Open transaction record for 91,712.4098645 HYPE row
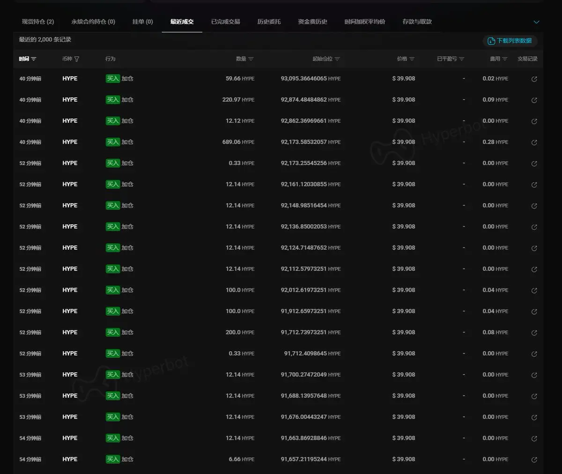The image size is (562, 474). [534, 354]
